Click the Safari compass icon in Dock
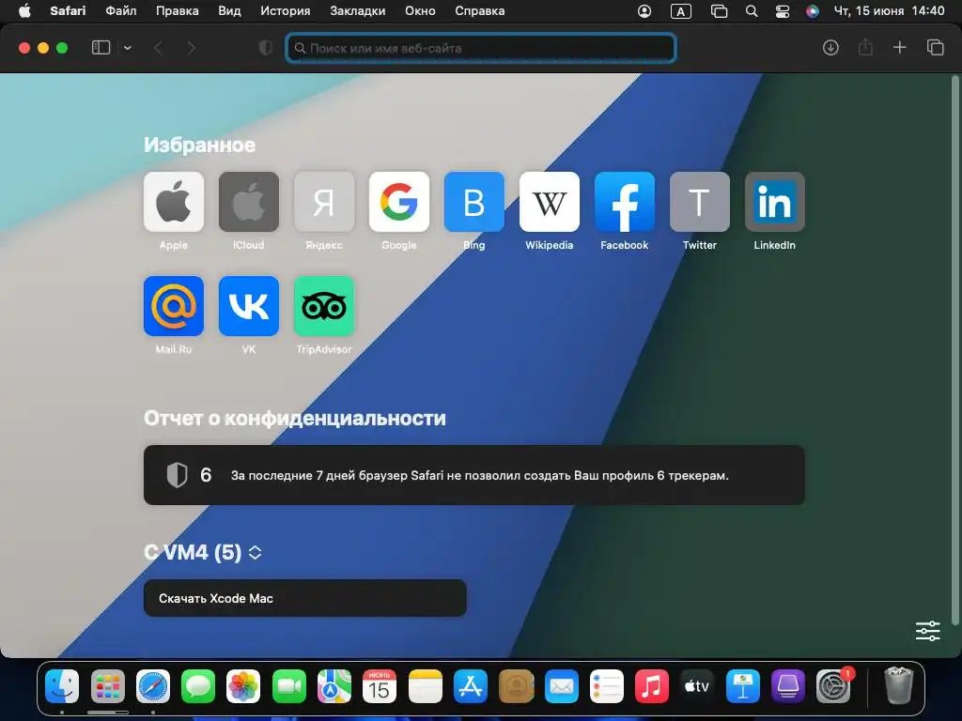Screen dimensions: 962x721 (153, 686)
